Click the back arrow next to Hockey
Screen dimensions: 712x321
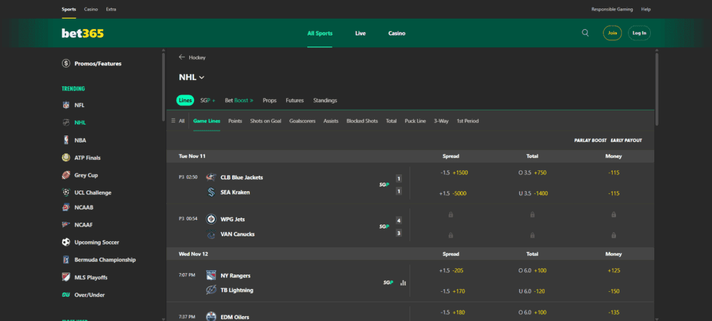tap(182, 57)
